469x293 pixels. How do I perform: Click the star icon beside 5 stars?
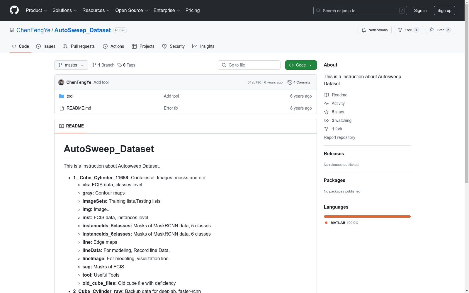[x=326, y=112]
